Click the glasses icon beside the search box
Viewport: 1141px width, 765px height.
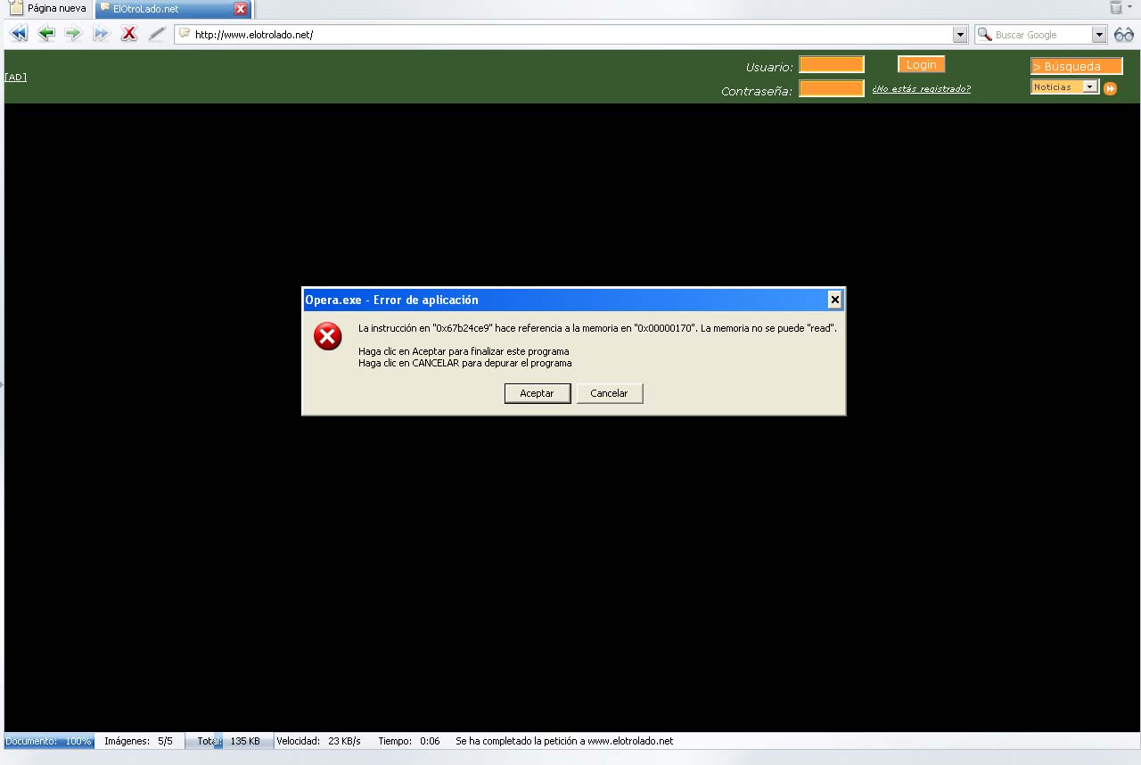pyautogui.click(x=1124, y=35)
